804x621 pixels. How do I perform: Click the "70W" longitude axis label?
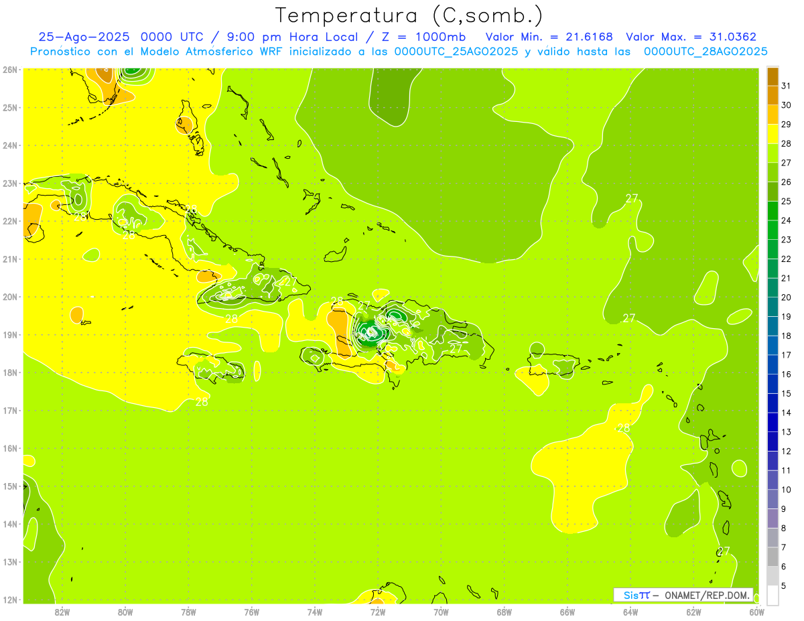coord(441,612)
